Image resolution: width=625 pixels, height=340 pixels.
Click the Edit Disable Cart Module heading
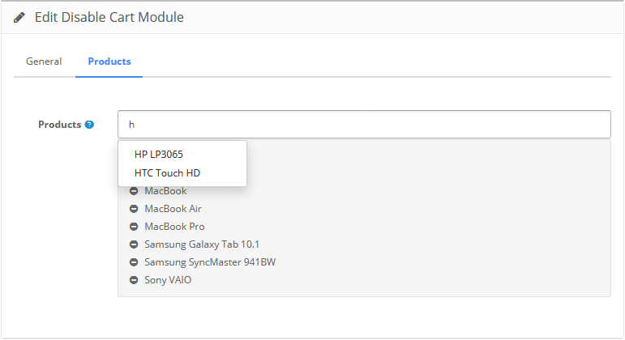click(109, 18)
